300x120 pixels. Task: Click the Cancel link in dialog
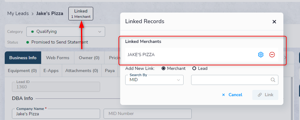click(235, 95)
